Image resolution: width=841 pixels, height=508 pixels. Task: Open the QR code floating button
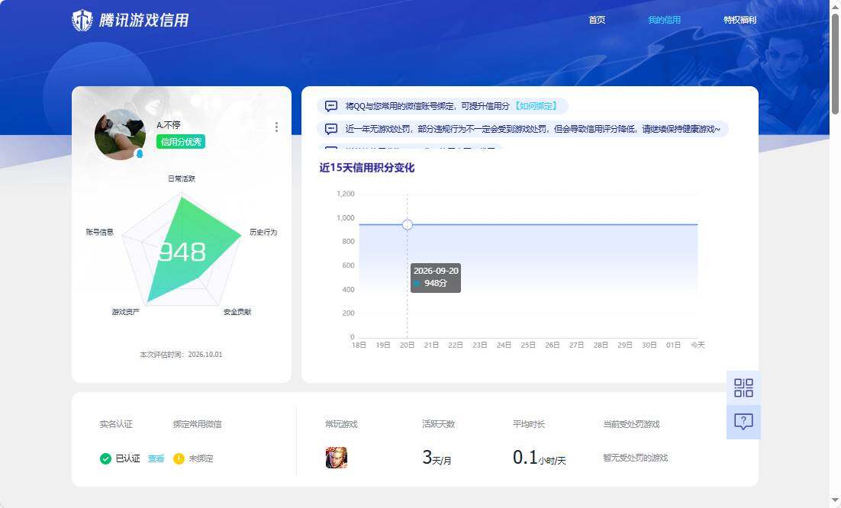coord(743,388)
